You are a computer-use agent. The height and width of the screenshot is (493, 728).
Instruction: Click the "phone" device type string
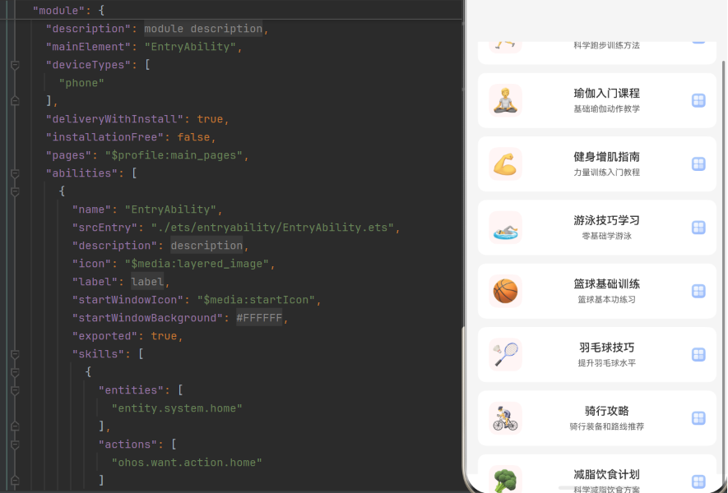pos(81,83)
